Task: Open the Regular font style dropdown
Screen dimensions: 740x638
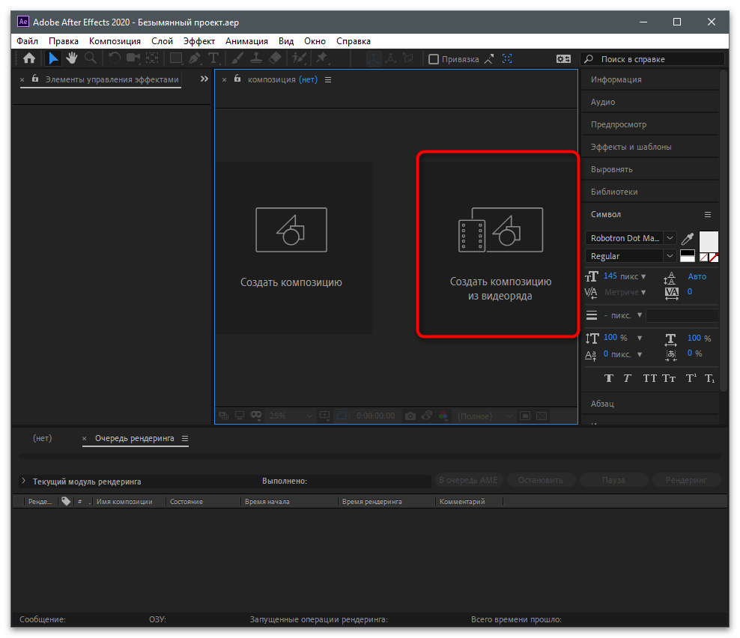Action: pyautogui.click(x=670, y=256)
